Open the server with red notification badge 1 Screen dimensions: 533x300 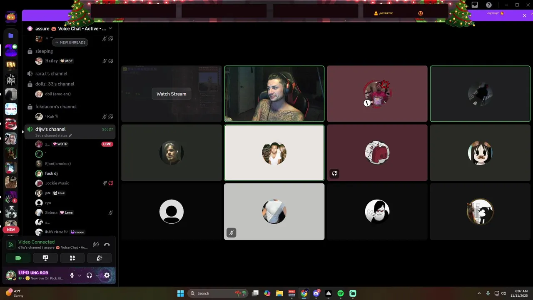11,197
